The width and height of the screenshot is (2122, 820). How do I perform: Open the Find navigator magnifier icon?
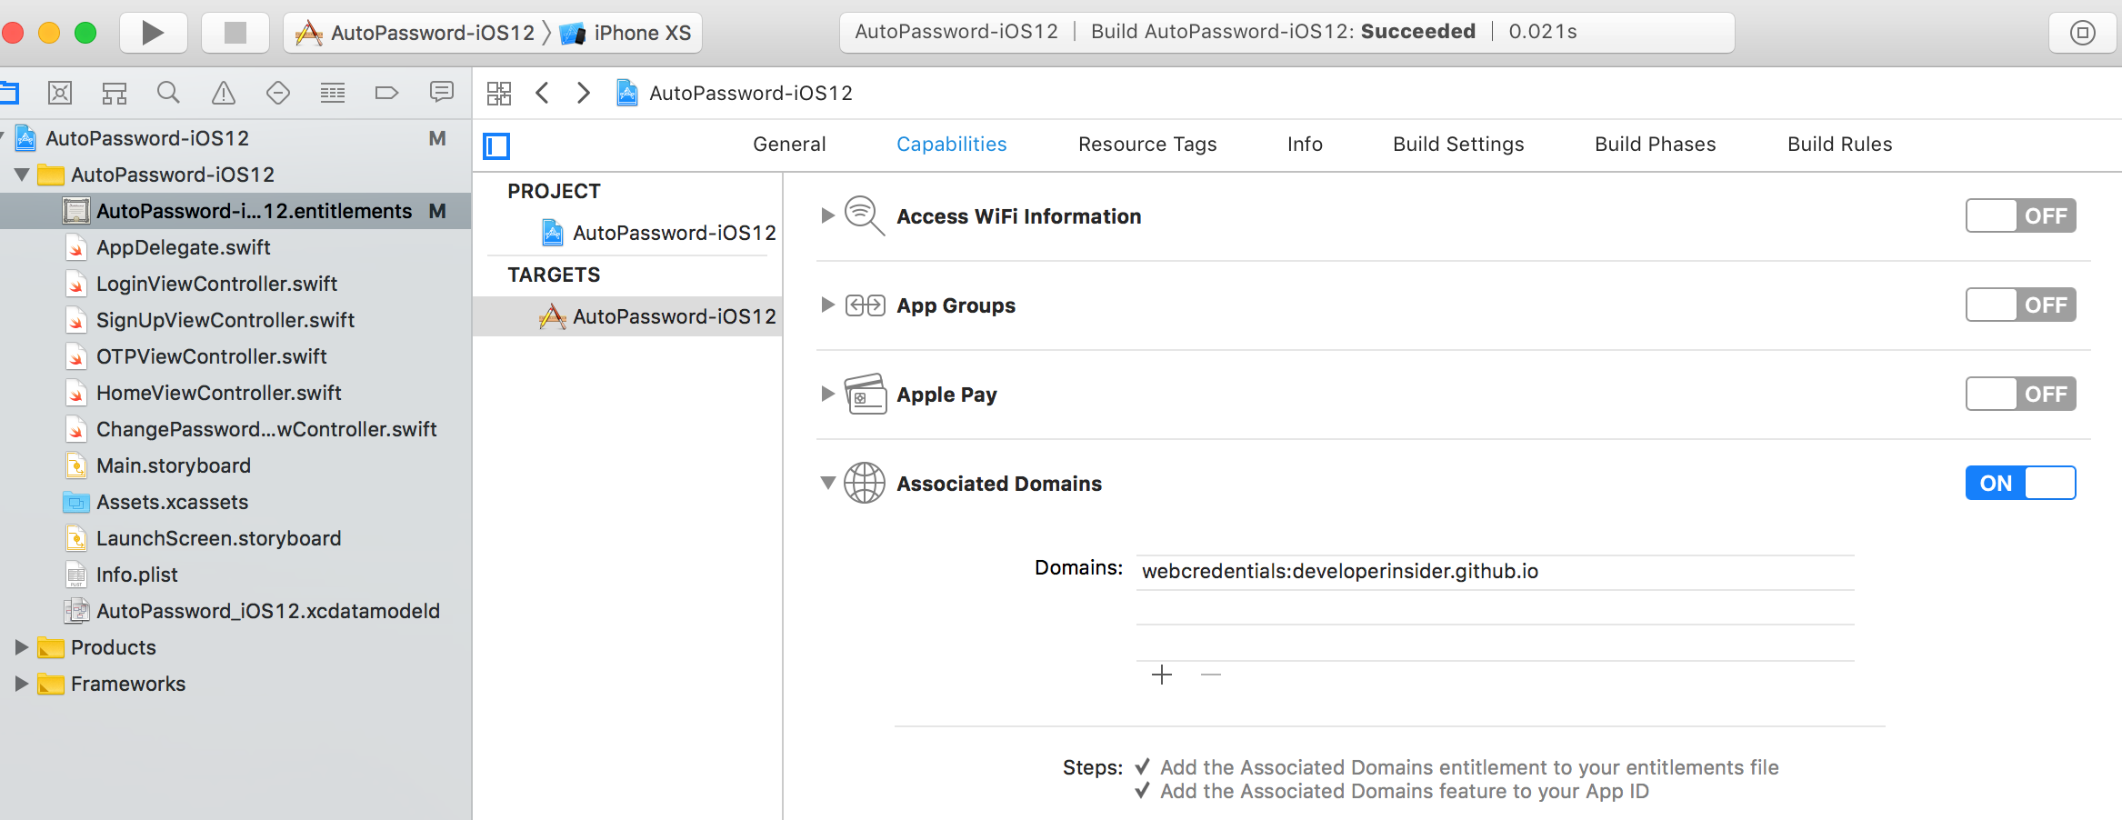click(168, 93)
